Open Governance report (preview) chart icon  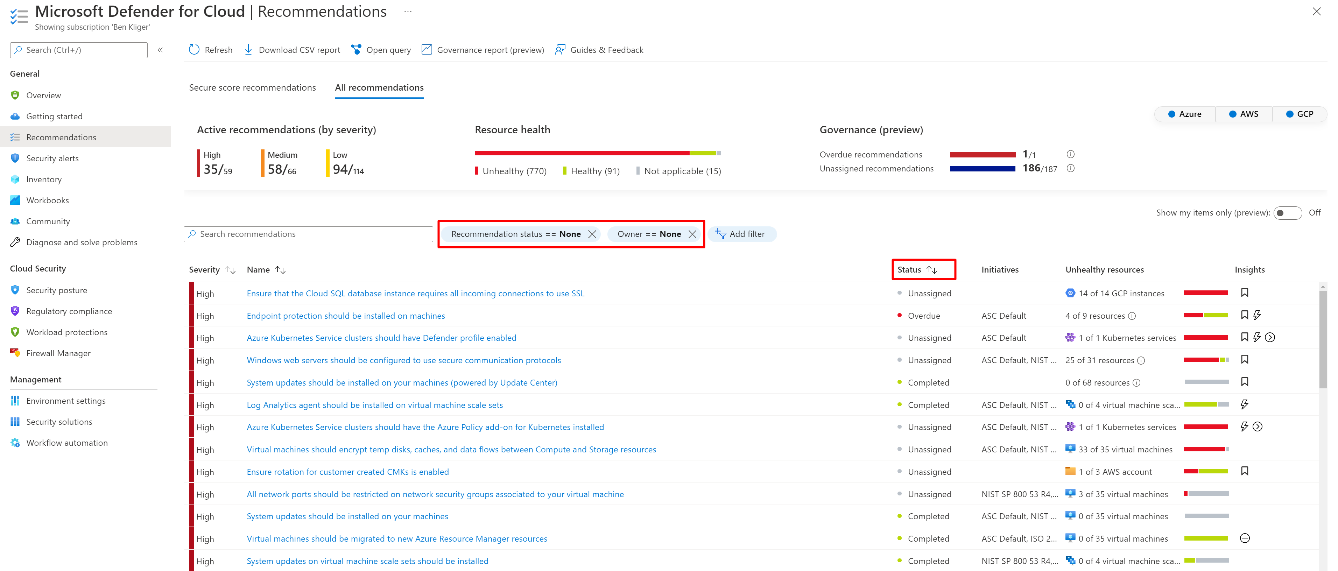427,49
